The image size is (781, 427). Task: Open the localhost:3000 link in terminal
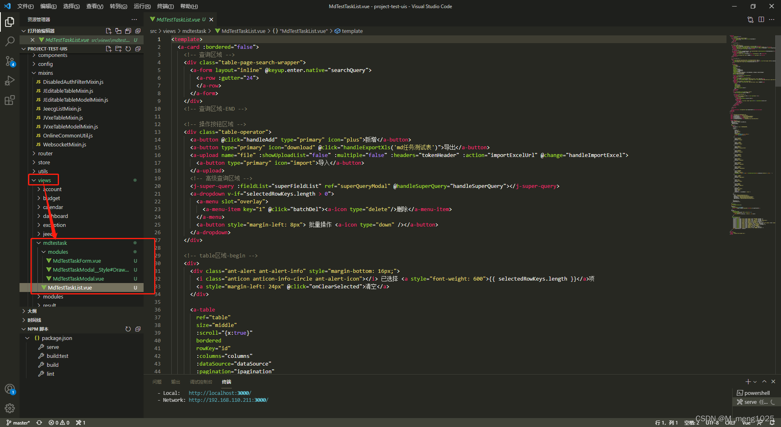220,393
